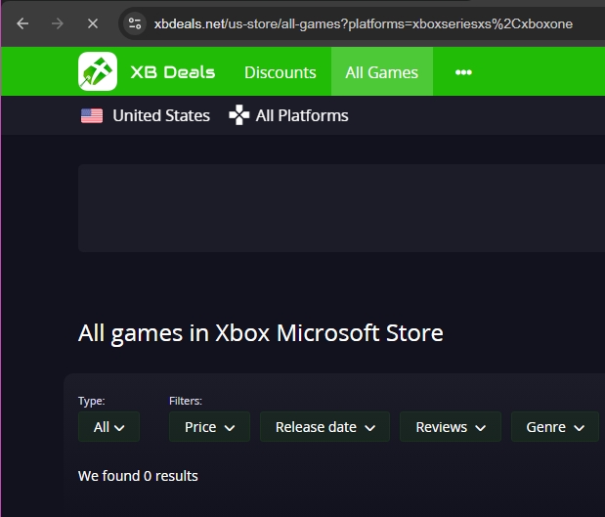Screen dimensions: 605x517
Task: Open XB Deals home link text
Action: 173,72
